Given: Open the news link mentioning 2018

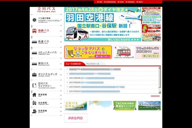Looking at the screenshot, I should [x=90, y=74].
